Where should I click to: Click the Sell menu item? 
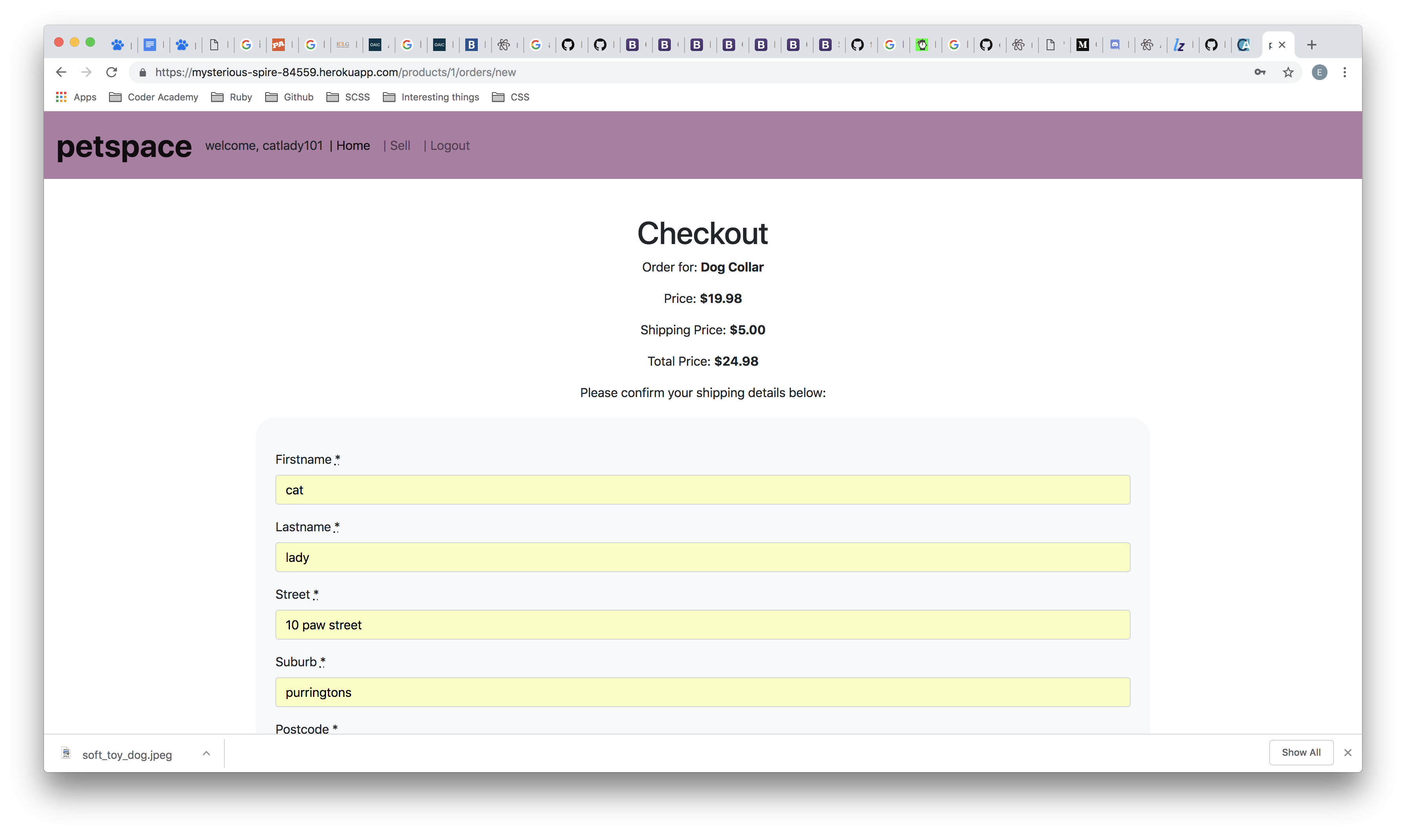[x=399, y=145]
